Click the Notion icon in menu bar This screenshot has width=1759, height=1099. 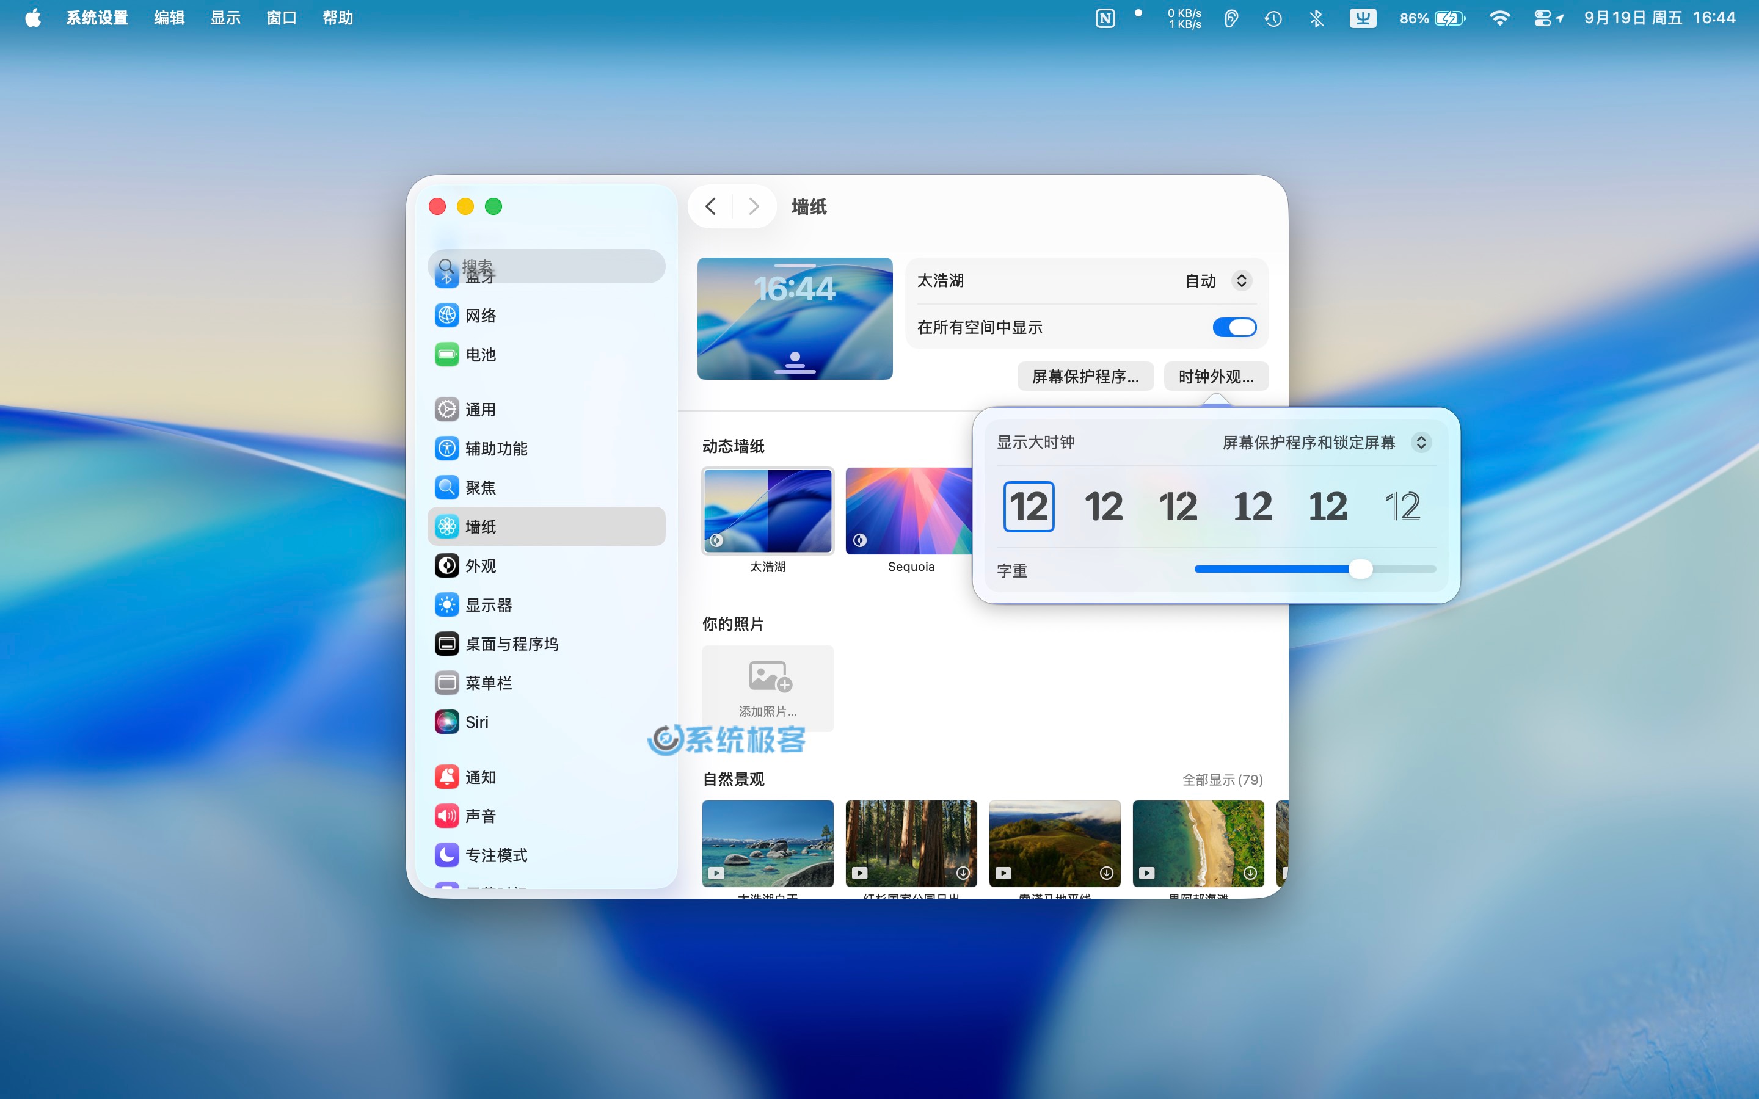pos(1105,18)
